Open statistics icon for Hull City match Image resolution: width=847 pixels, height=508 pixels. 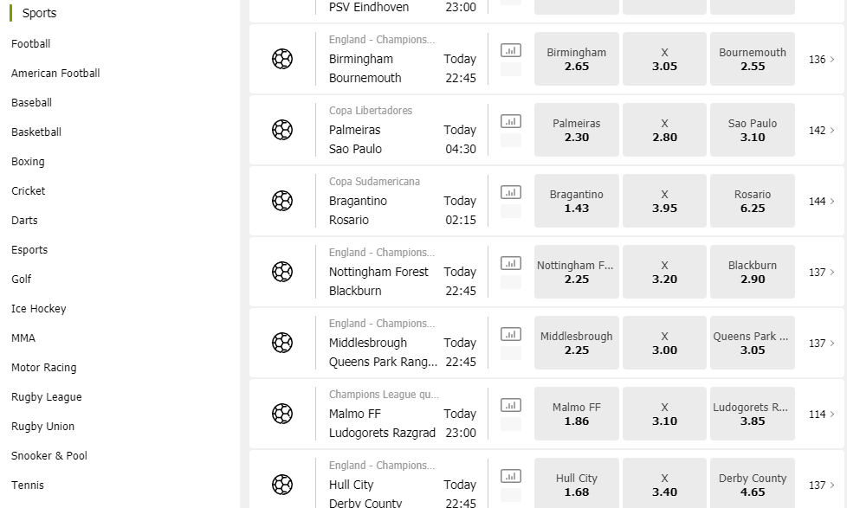tap(510, 476)
